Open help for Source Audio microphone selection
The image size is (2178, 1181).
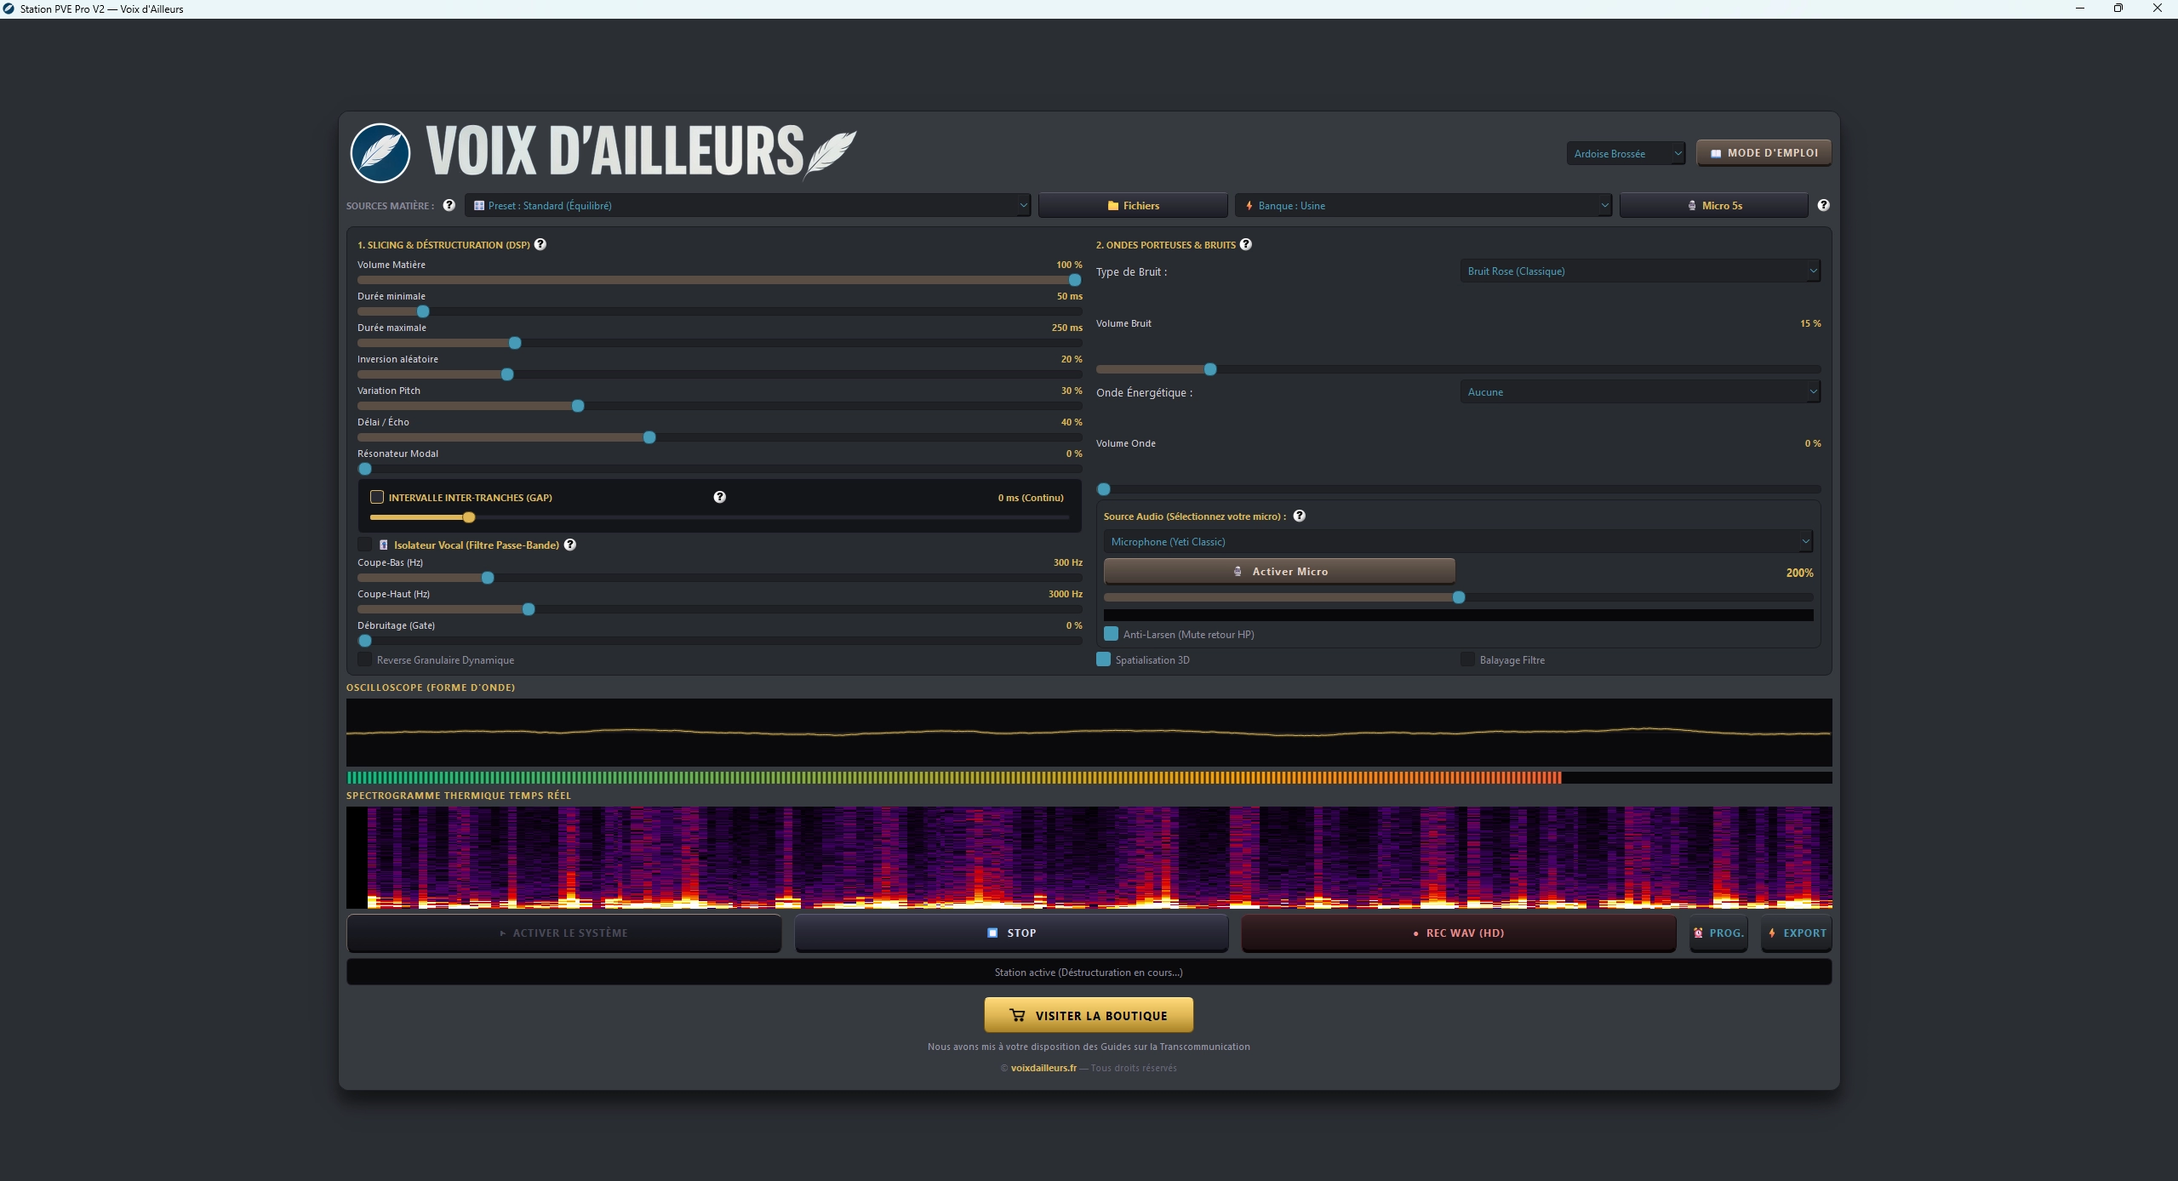[x=1299, y=516]
